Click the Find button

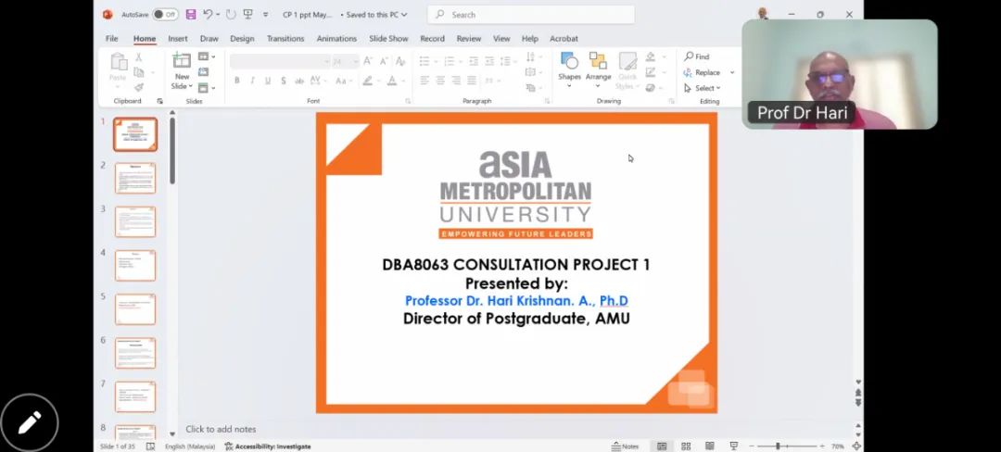[x=697, y=56]
